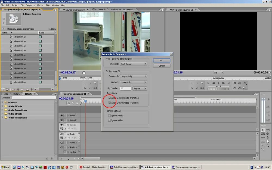The height and width of the screenshot is (170, 272).
Task: Open the Marker menu
Action: (40, 5)
